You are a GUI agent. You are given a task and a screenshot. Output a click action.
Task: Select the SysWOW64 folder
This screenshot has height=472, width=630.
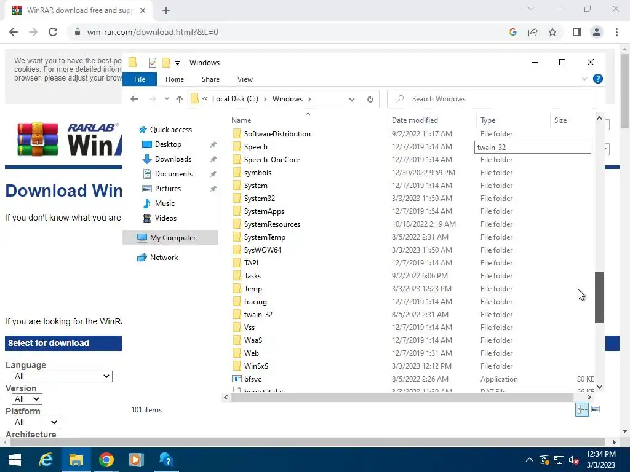pyautogui.click(x=262, y=250)
